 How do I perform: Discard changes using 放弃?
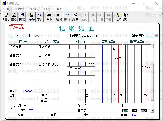tap(40, 17)
